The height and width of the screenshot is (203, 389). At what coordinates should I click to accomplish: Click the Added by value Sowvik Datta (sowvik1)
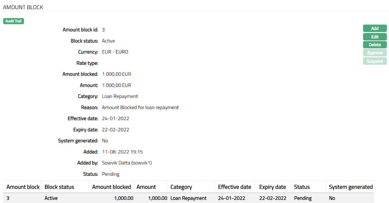pyautogui.click(x=127, y=163)
